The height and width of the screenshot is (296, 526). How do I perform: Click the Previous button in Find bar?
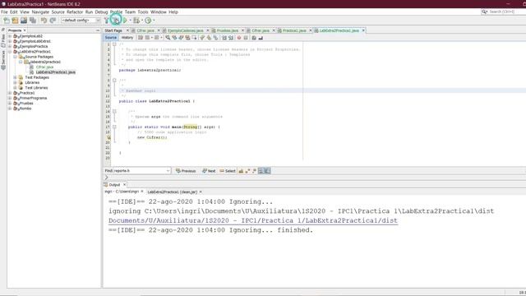click(x=186, y=171)
